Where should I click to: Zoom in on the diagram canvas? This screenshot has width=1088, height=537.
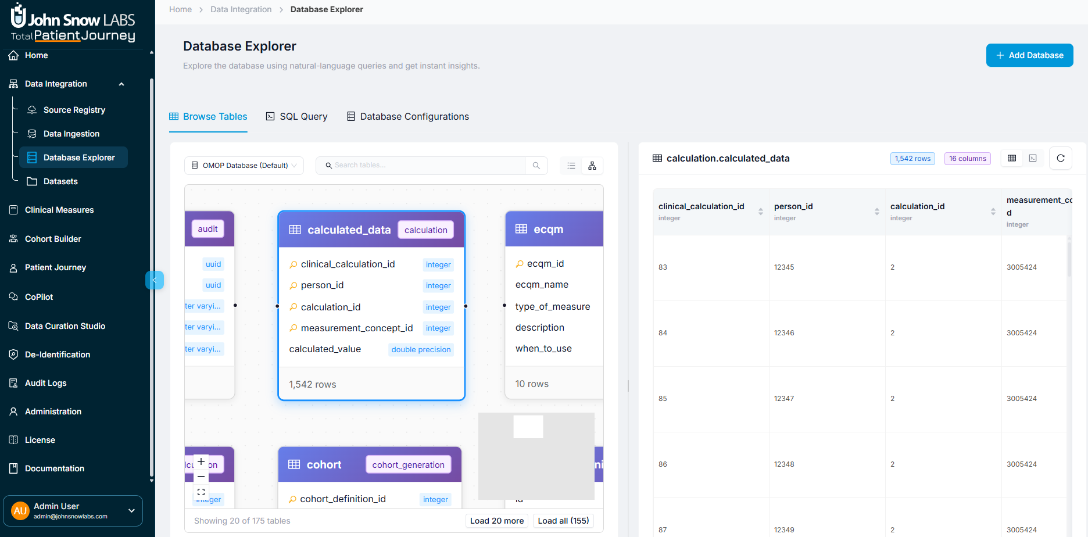coord(201,461)
